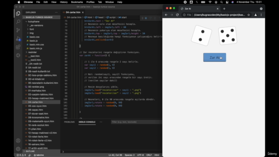Open basic.js in the explorer
Image resolution: width=279 pixels, height=157 pixels.
click(x=34, y=41)
